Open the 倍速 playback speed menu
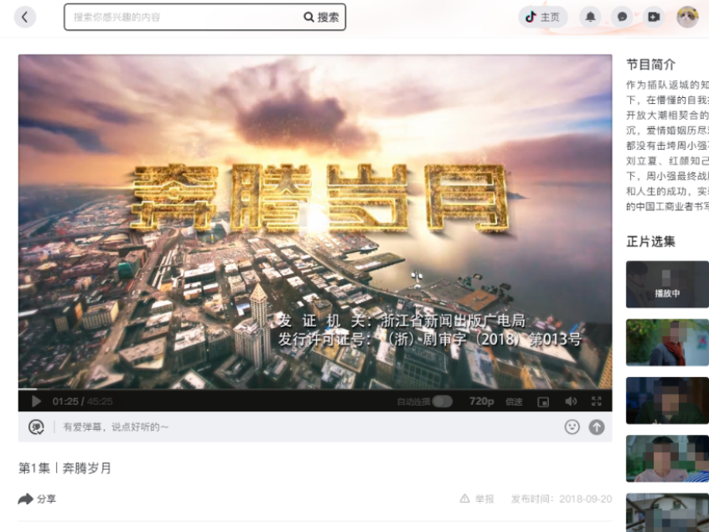Screen dimensions: 709x532 coord(514,401)
